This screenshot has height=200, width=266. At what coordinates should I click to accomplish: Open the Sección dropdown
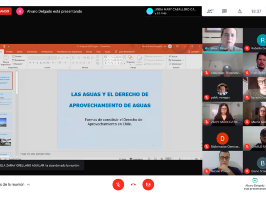17,64
